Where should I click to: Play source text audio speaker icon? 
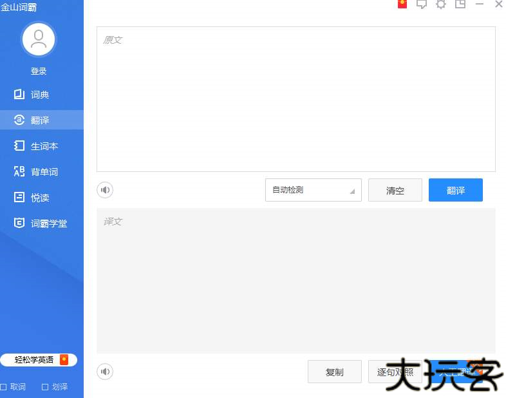point(105,190)
